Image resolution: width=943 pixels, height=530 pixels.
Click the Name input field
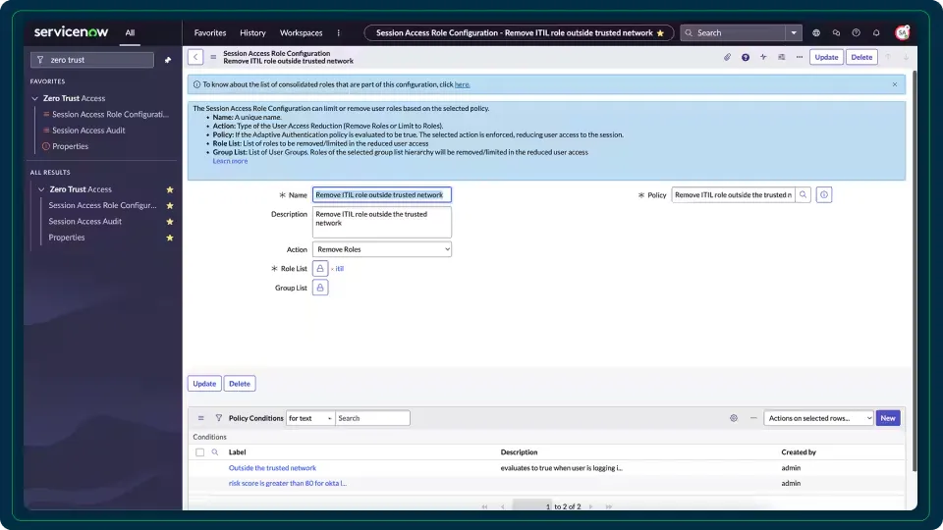click(382, 194)
